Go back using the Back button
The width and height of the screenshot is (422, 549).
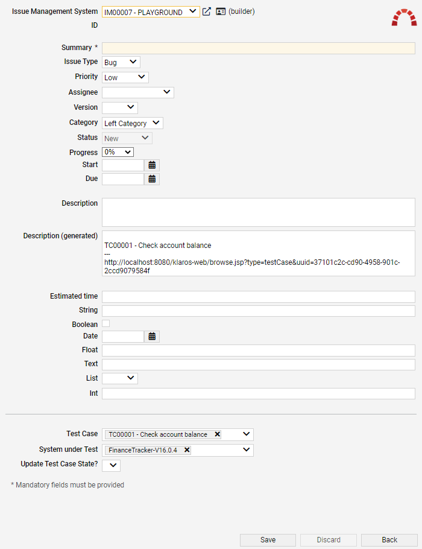click(x=389, y=540)
